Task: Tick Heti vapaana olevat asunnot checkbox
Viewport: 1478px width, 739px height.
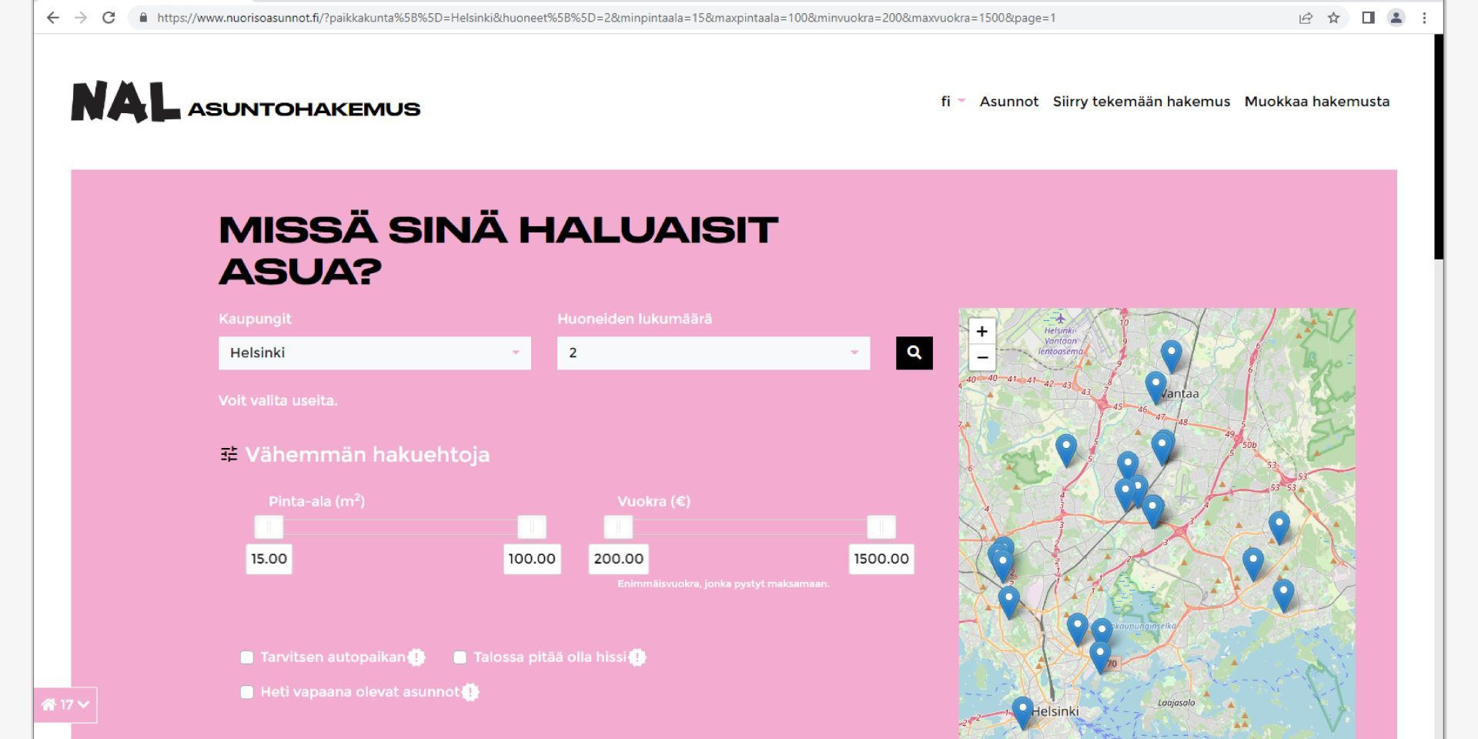Action: tap(246, 692)
